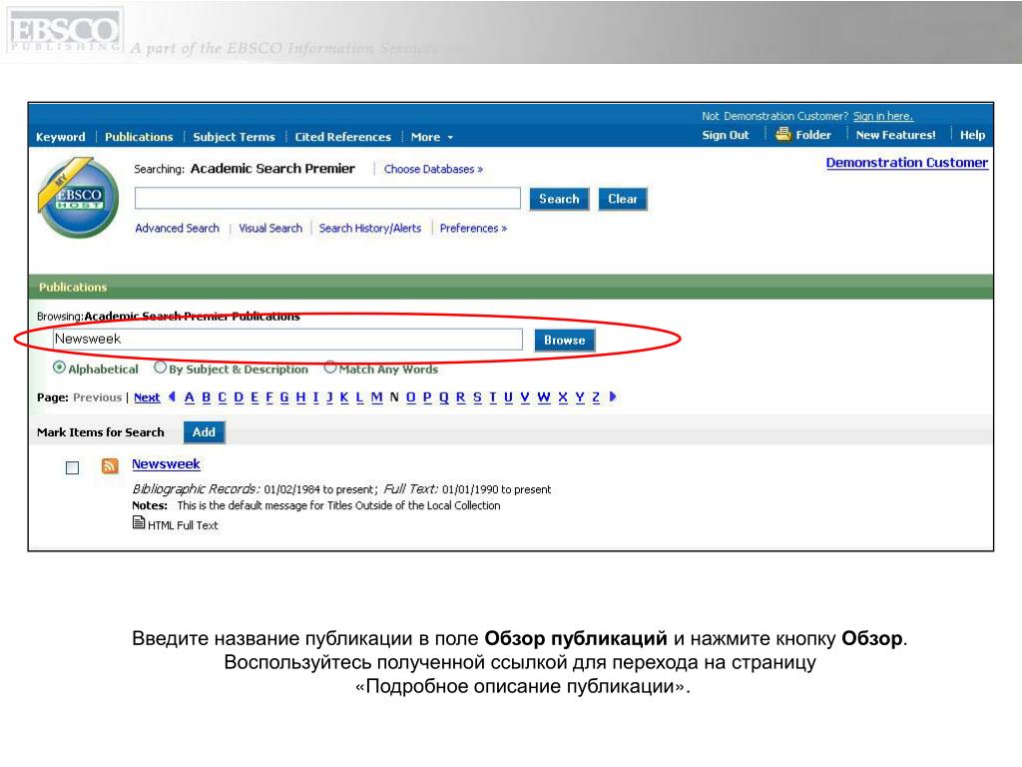The width and height of the screenshot is (1022, 767).
Task: Click the Search button
Action: tap(559, 199)
